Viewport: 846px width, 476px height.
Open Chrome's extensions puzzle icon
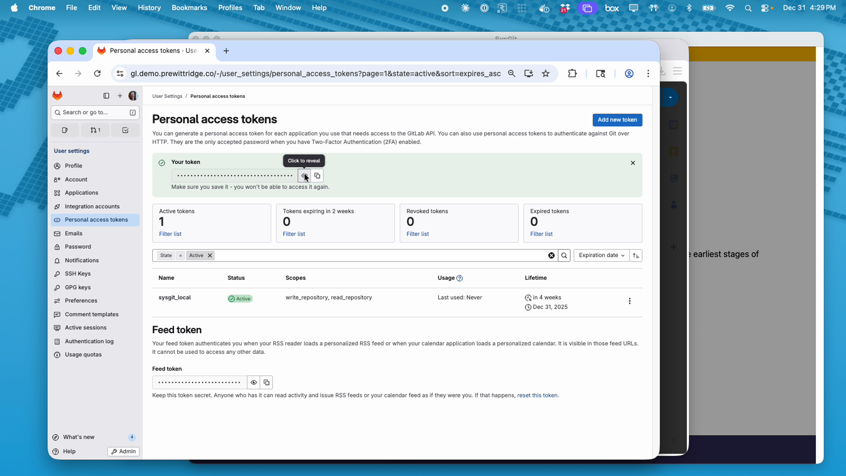click(572, 74)
